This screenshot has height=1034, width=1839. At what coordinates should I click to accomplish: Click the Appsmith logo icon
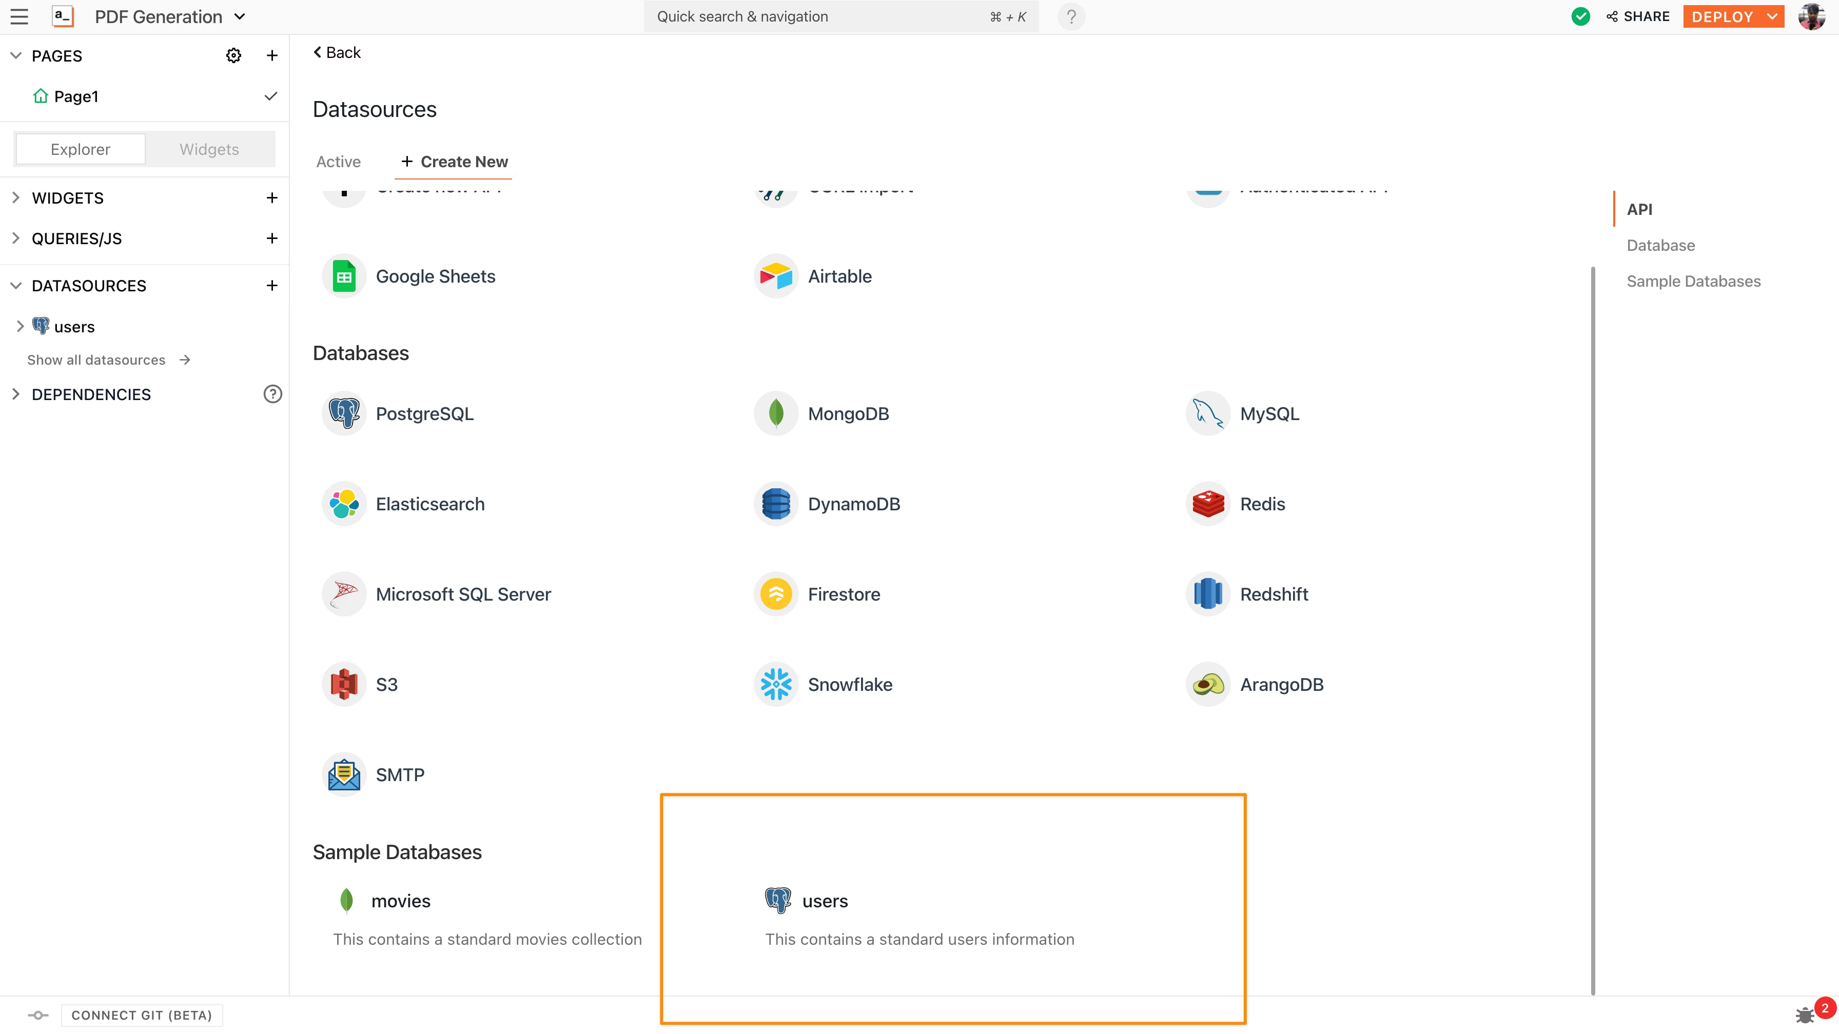(x=63, y=16)
